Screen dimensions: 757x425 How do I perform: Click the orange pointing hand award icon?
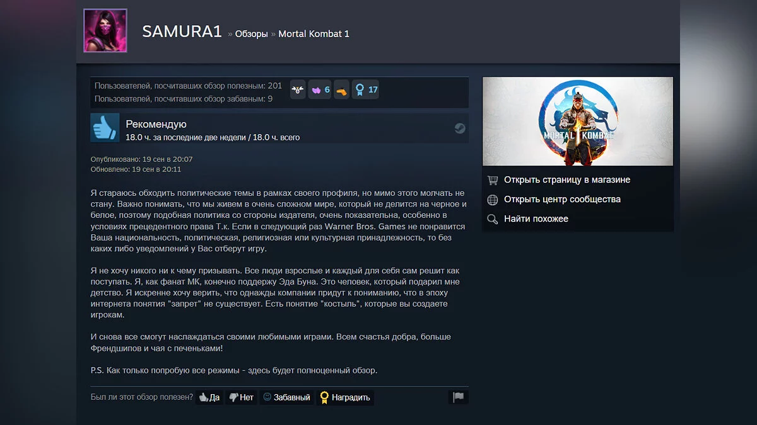[x=341, y=90]
